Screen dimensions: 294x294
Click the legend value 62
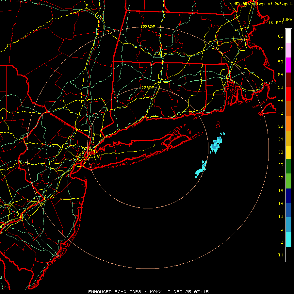[281, 49]
